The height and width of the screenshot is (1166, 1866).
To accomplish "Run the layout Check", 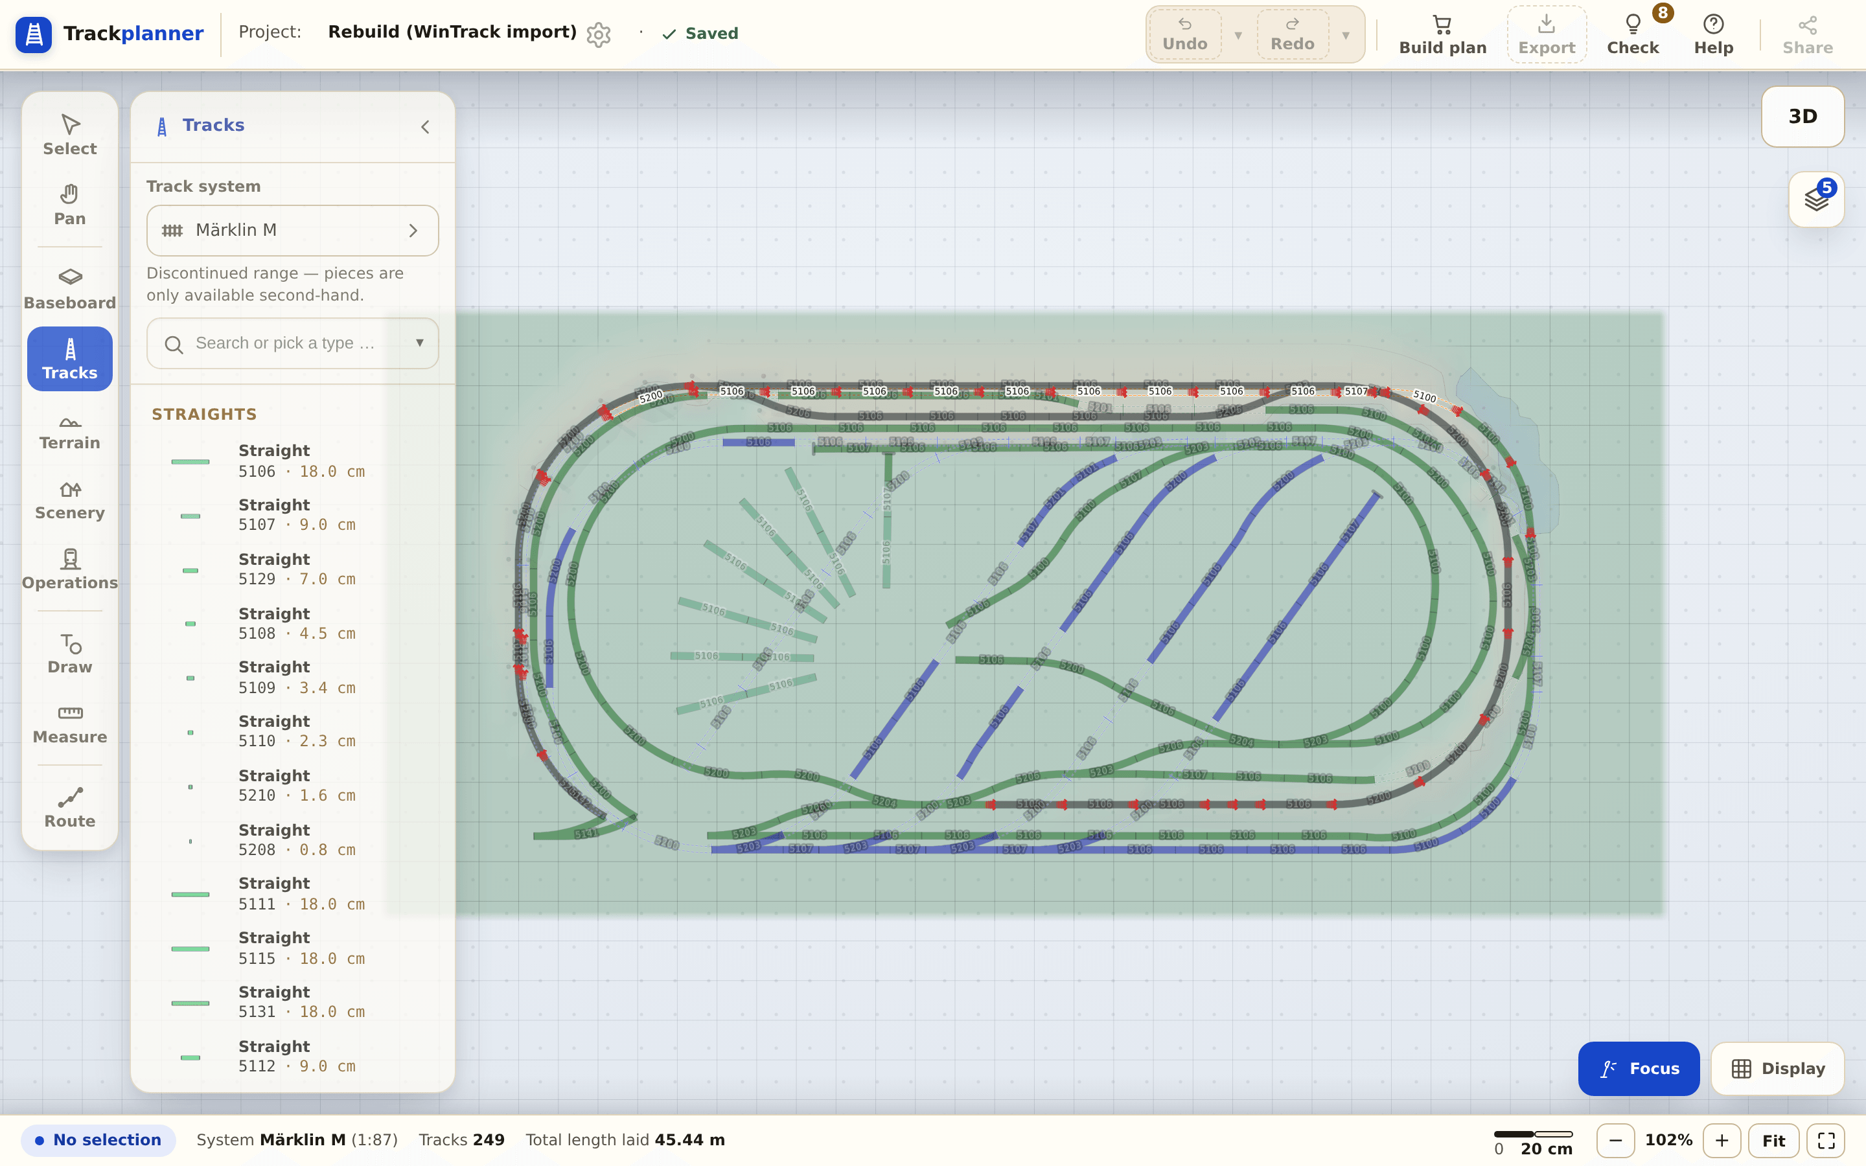I will pyautogui.click(x=1632, y=35).
